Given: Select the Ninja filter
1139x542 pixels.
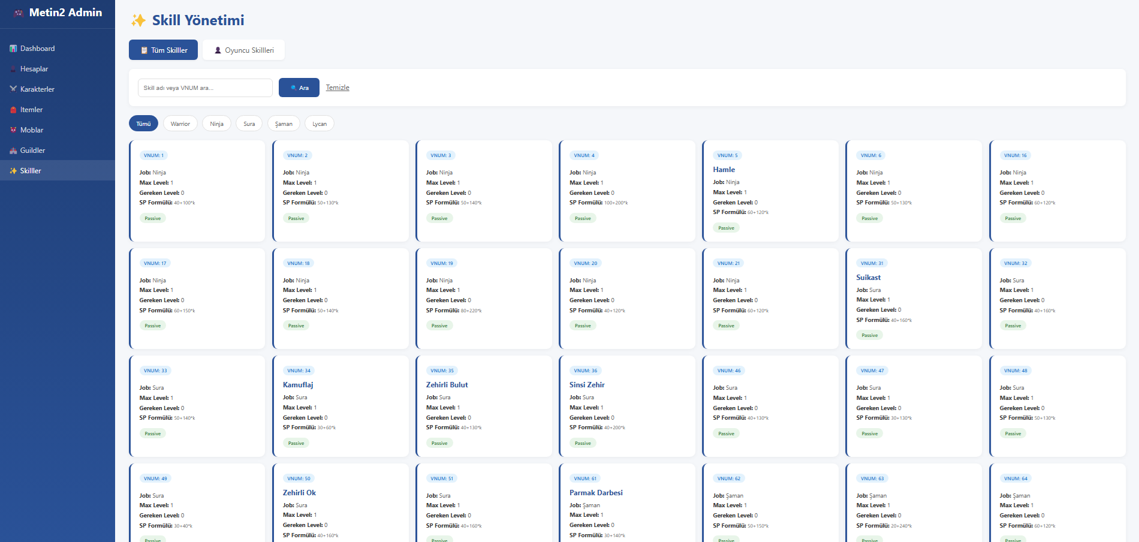Looking at the screenshot, I should (x=216, y=123).
